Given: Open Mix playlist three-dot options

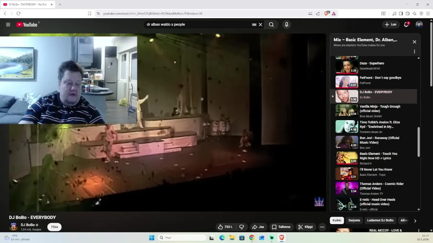Looking at the screenshot, I should [414, 52].
